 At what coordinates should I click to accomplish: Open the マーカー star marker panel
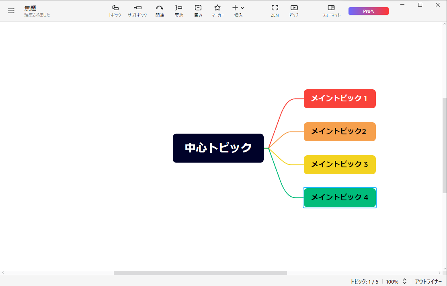(217, 10)
